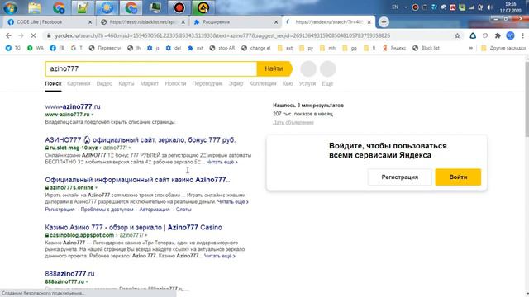Open the red record button app in taskbar
The width and height of the screenshot is (529, 297).
pos(179,7)
